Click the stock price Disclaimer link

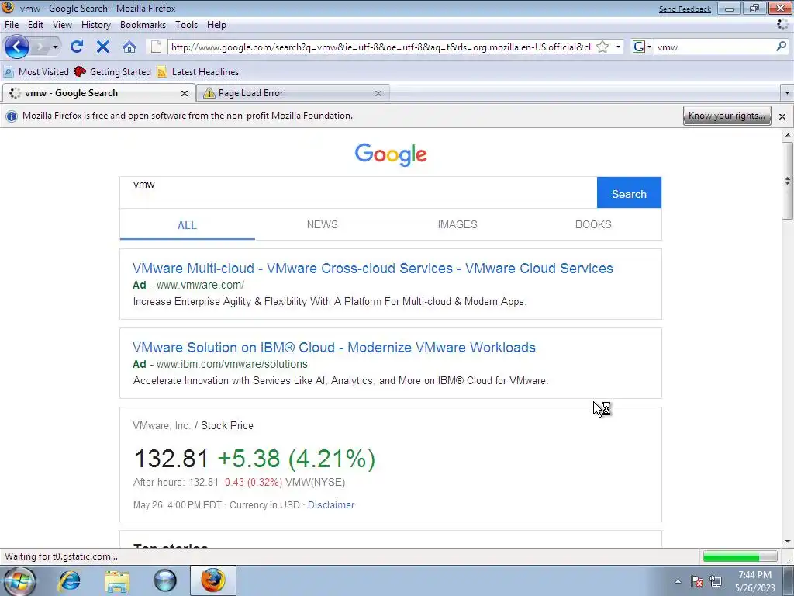[331, 504]
